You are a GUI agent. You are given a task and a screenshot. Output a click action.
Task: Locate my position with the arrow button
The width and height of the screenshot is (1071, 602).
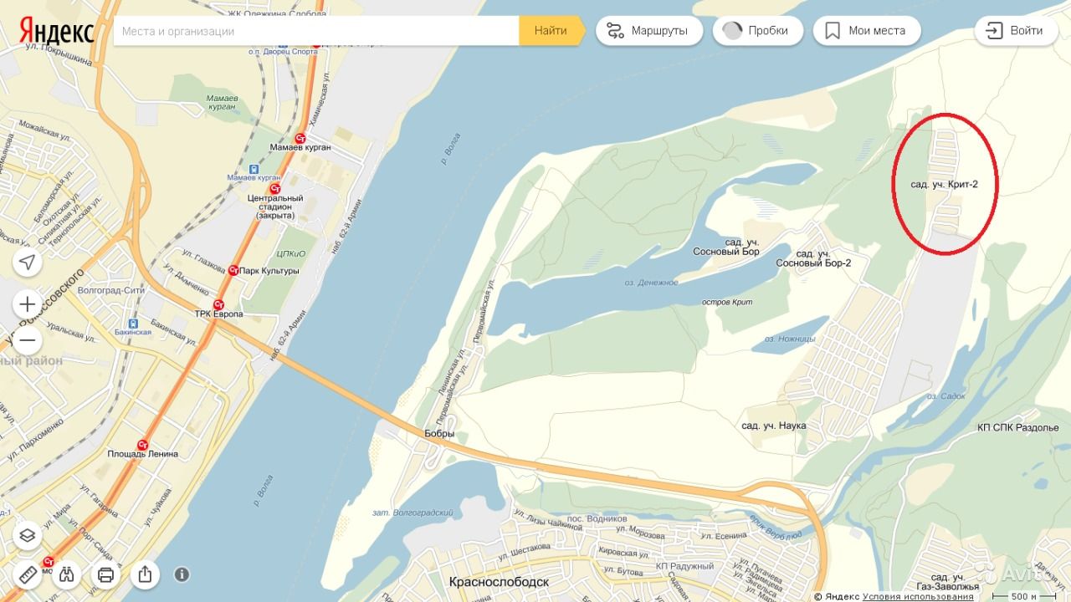(x=28, y=263)
